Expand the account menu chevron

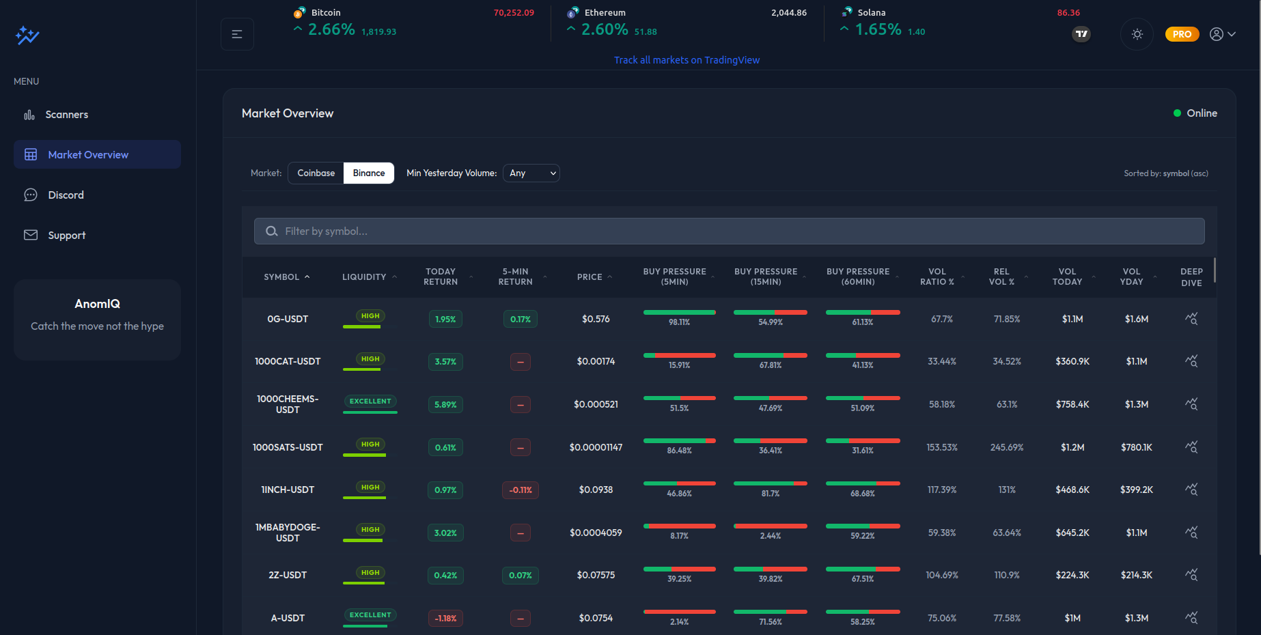point(1233,34)
